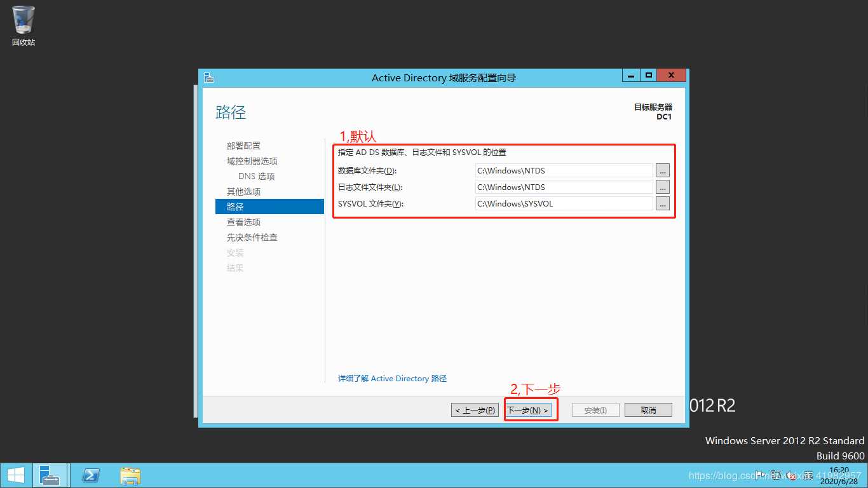Go to the 域控制器选项 step
Image resolution: width=868 pixels, height=488 pixels.
pyautogui.click(x=252, y=161)
